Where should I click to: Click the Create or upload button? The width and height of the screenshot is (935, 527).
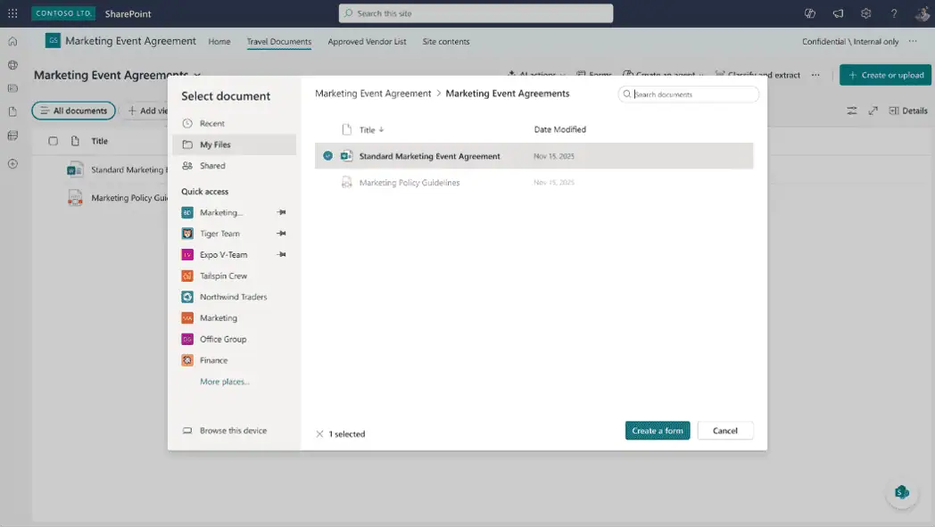click(886, 75)
